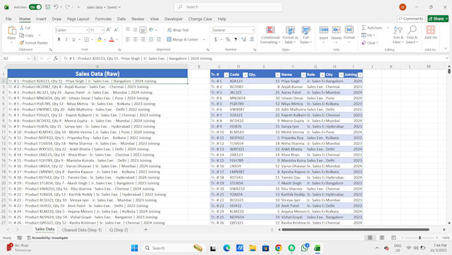The image size is (452, 255).
Task: Open the Formulas tab
Action: pos(103,19)
